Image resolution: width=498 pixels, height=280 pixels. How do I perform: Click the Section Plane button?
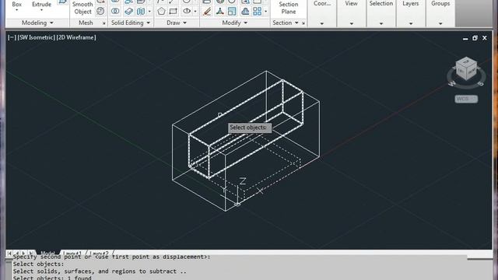pyautogui.click(x=289, y=8)
